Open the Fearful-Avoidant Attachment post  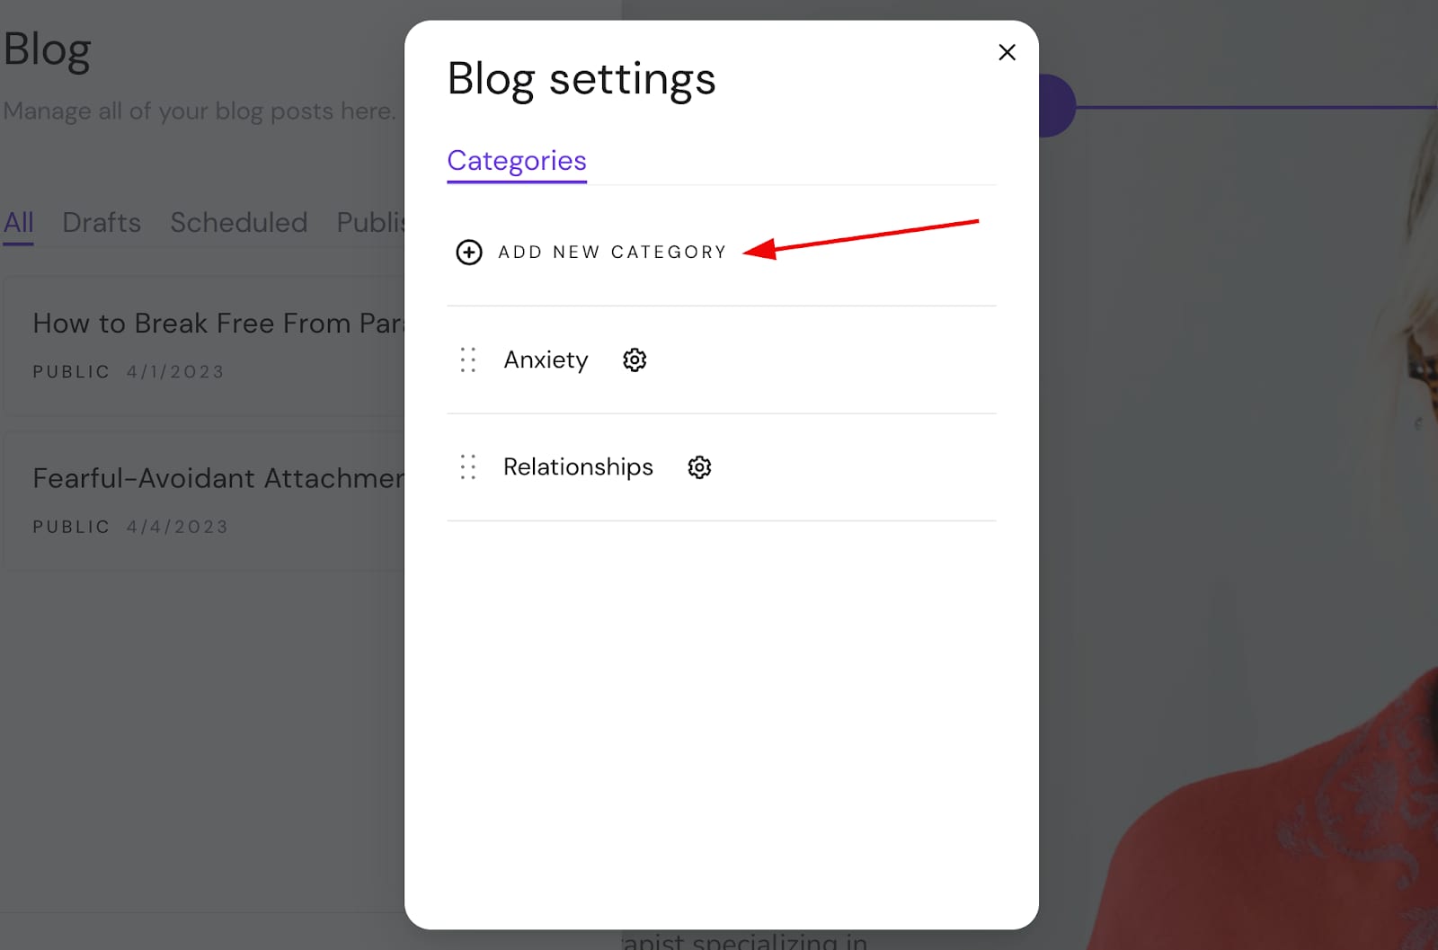point(217,478)
